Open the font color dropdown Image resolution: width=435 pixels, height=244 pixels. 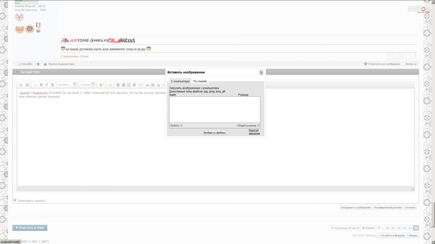click(101, 85)
